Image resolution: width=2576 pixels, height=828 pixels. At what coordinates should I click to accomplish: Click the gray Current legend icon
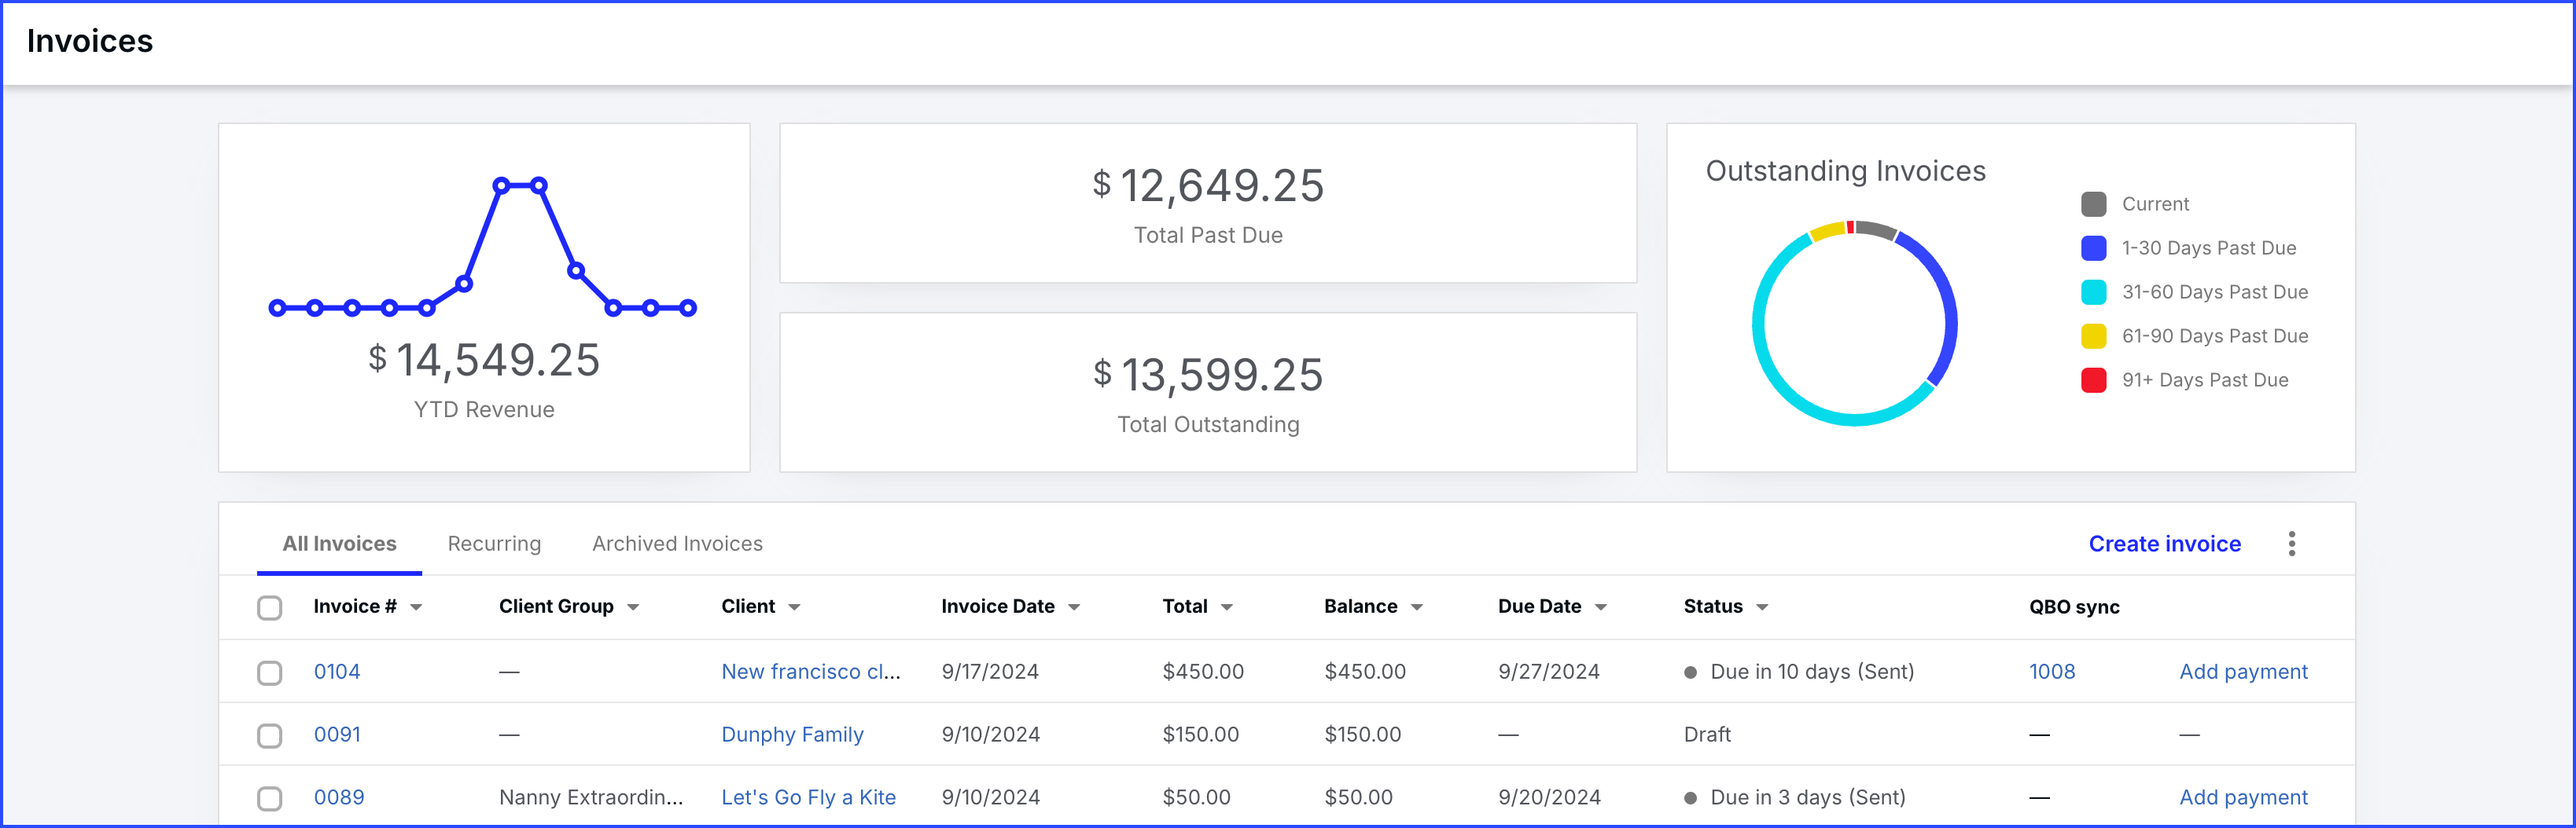pyautogui.click(x=2093, y=203)
